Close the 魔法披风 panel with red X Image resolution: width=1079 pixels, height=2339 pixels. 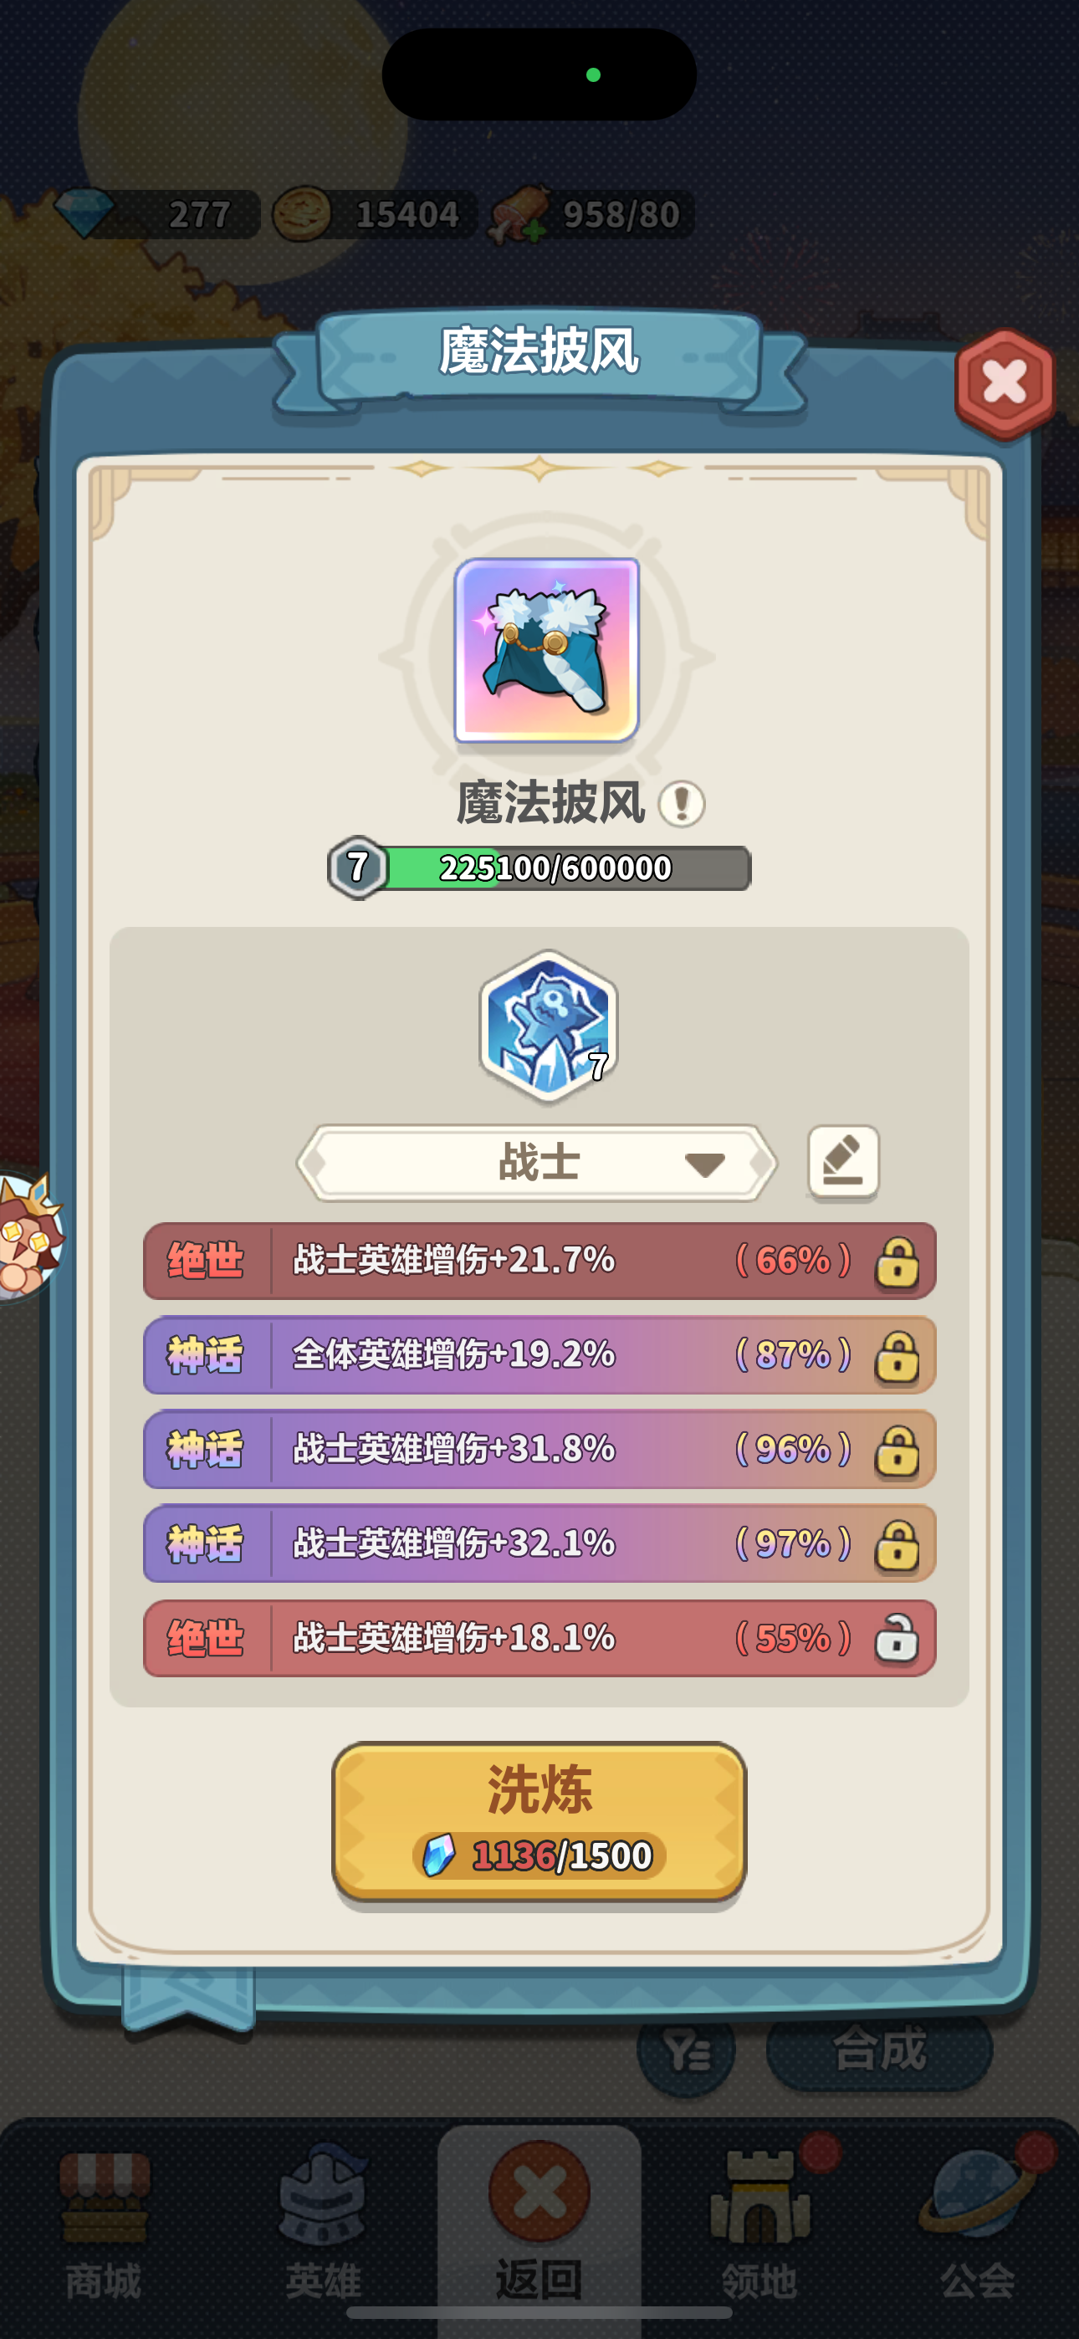[1005, 383]
